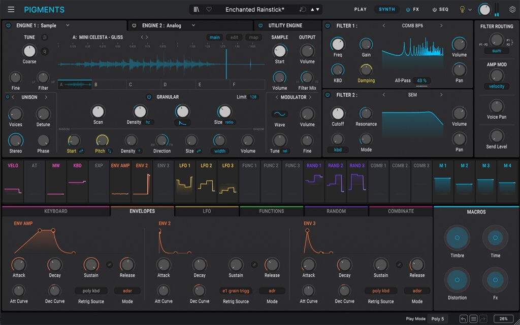The width and height of the screenshot is (520, 325).
Task: Click the Time macro knob
Action: pos(495,238)
